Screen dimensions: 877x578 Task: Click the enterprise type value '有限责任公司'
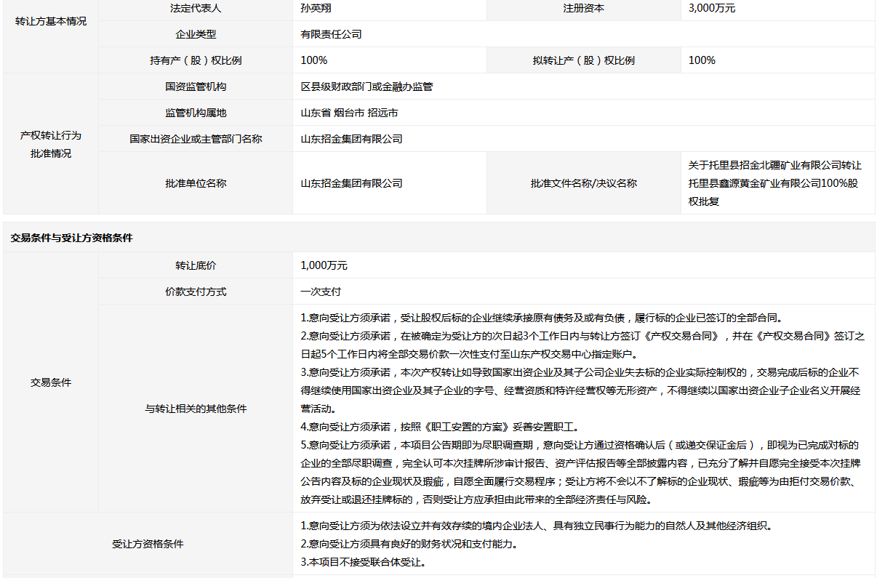[332, 34]
